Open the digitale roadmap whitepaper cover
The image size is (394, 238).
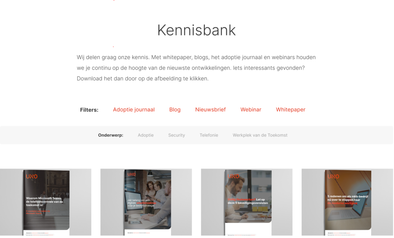tap(146, 202)
